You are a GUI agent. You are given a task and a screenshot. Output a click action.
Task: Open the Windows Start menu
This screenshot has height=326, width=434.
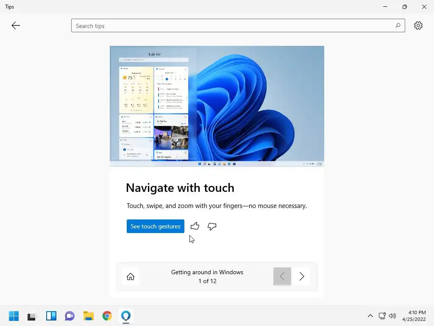(x=14, y=316)
